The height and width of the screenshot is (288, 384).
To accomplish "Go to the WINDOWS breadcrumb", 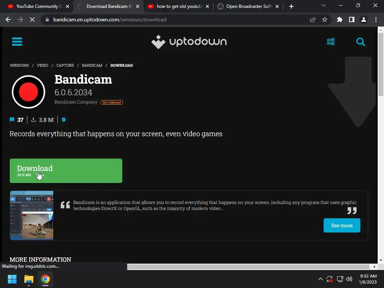I will [19, 65].
